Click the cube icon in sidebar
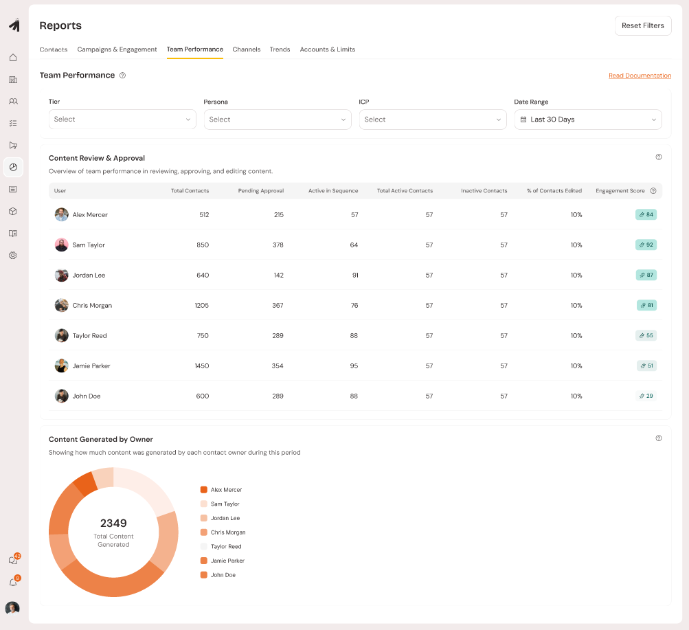 tap(13, 212)
